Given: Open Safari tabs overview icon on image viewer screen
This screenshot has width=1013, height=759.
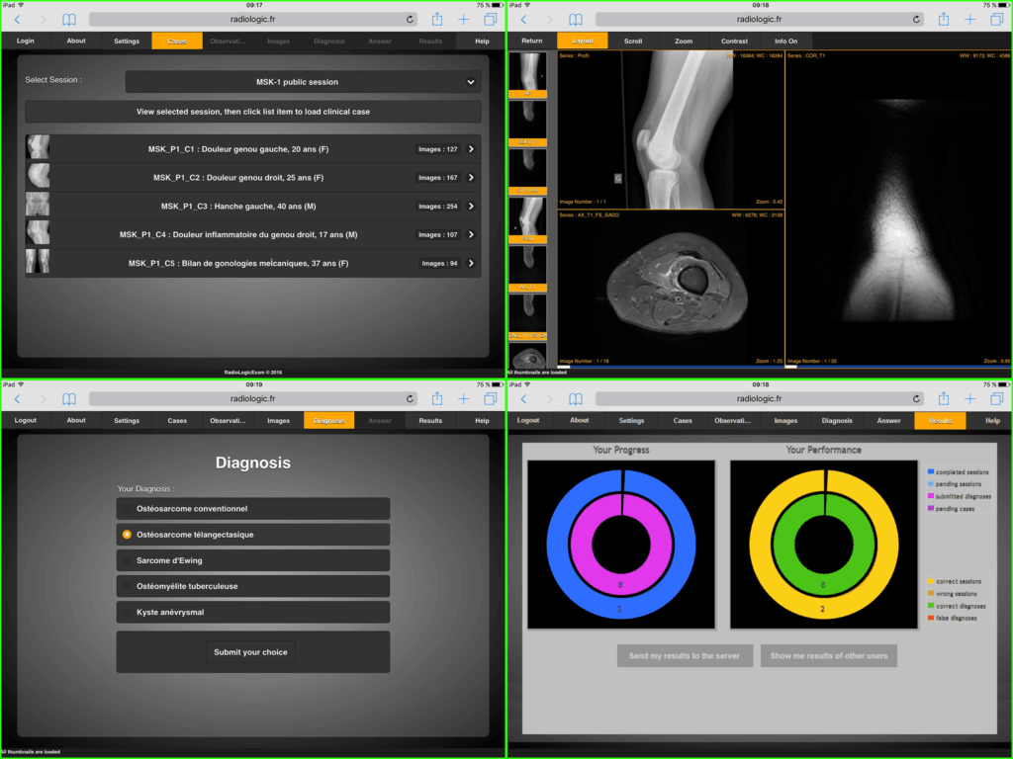Looking at the screenshot, I should click(996, 19).
